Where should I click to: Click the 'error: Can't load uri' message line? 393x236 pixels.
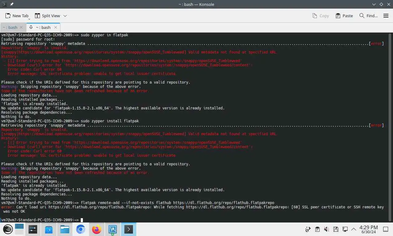193,207
